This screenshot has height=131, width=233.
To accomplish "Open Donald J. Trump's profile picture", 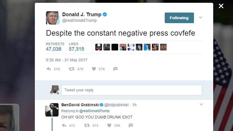I will click(x=53, y=18).
